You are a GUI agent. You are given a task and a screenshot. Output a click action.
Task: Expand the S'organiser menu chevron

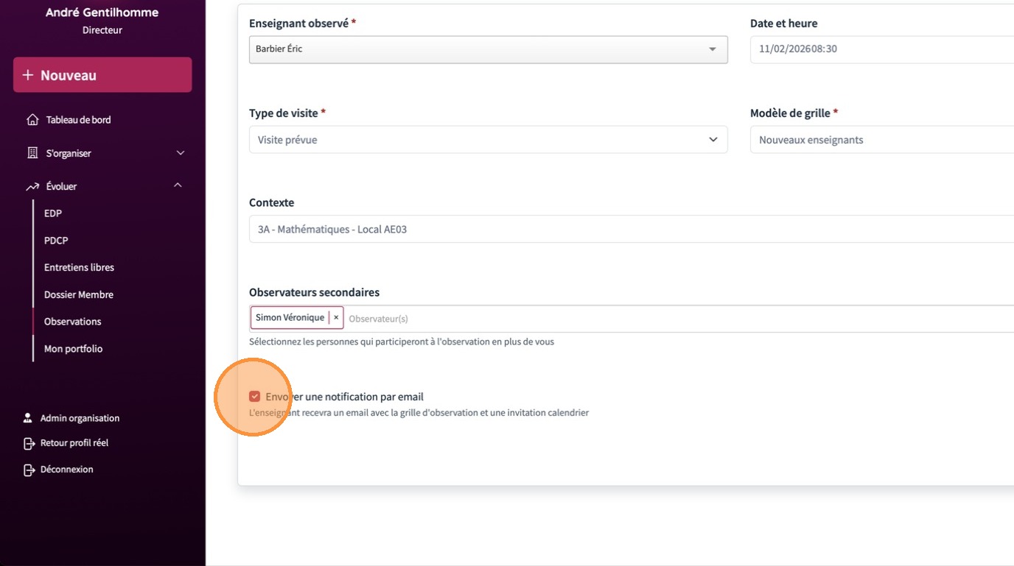[181, 153]
